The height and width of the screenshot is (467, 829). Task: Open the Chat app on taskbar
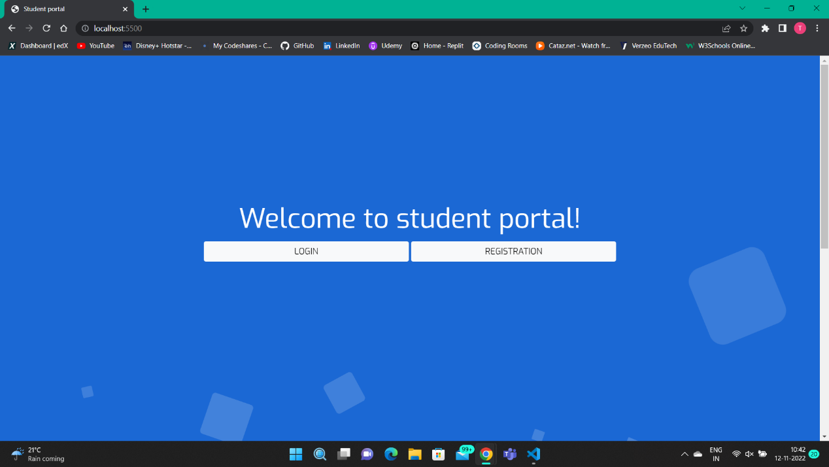click(x=367, y=454)
